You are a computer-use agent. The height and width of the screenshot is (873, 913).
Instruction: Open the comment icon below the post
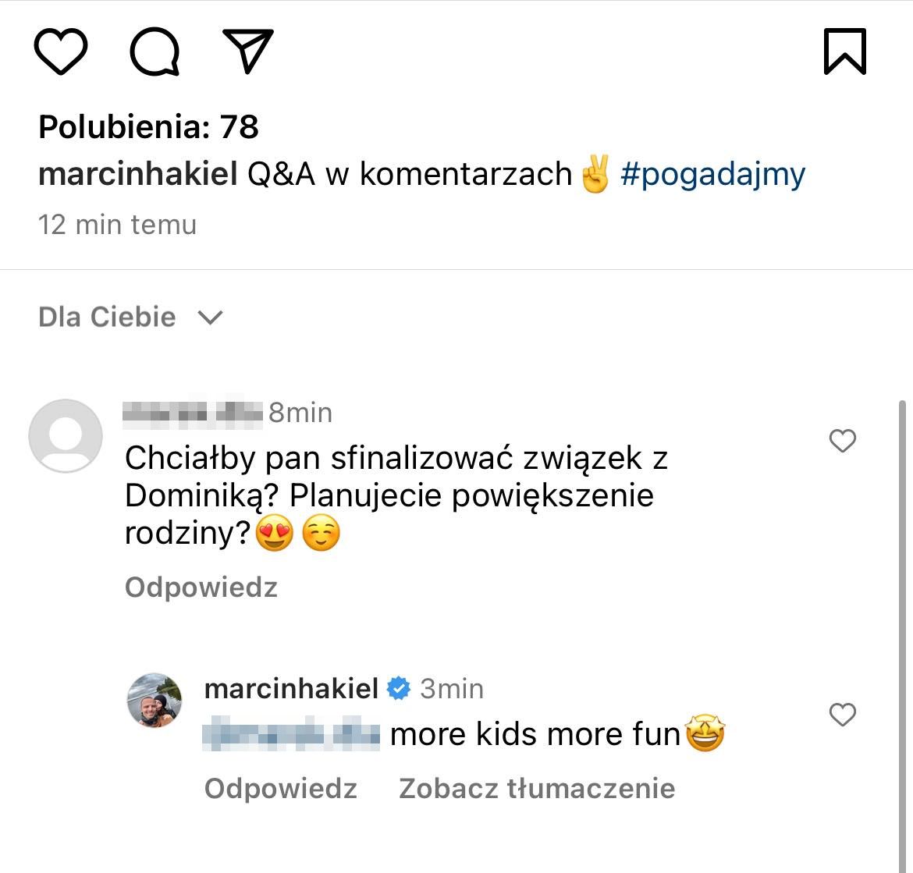155,49
